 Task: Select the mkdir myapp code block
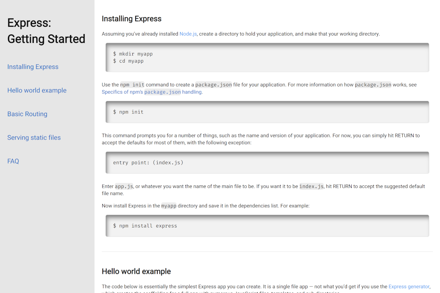pos(267,57)
